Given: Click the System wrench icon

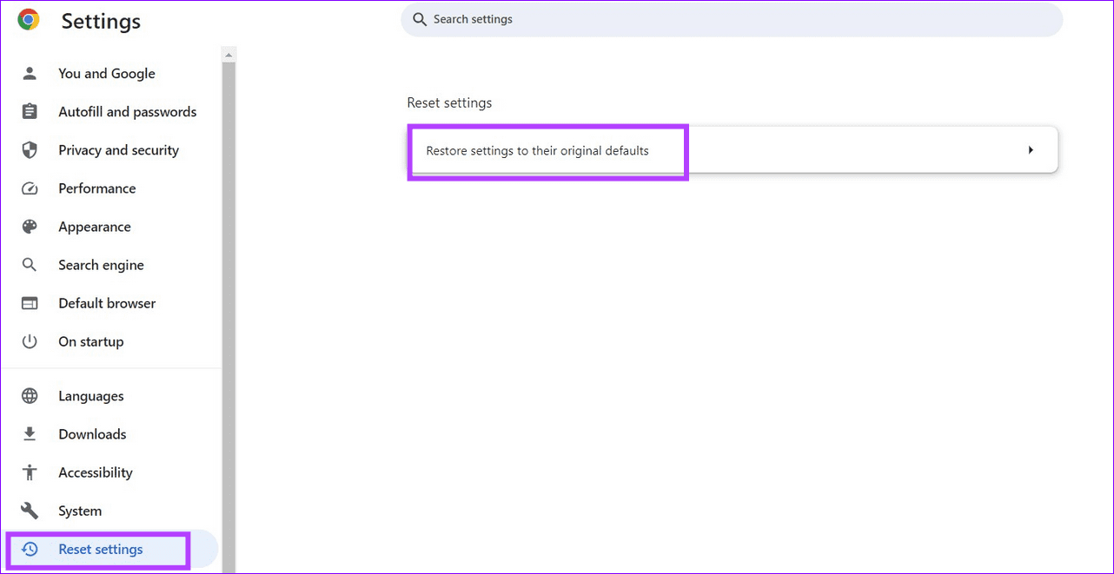Looking at the screenshot, I should tap(30, 511).
